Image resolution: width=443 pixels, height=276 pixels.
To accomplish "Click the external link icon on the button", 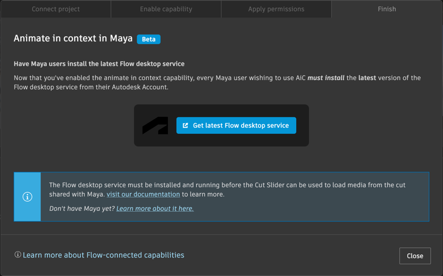I will 186,126.
